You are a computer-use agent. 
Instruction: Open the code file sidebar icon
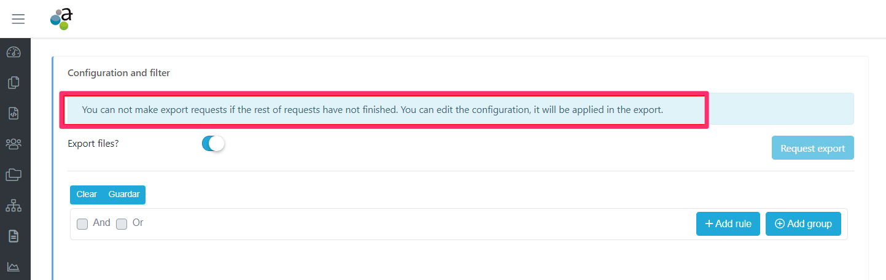(14, 113)
